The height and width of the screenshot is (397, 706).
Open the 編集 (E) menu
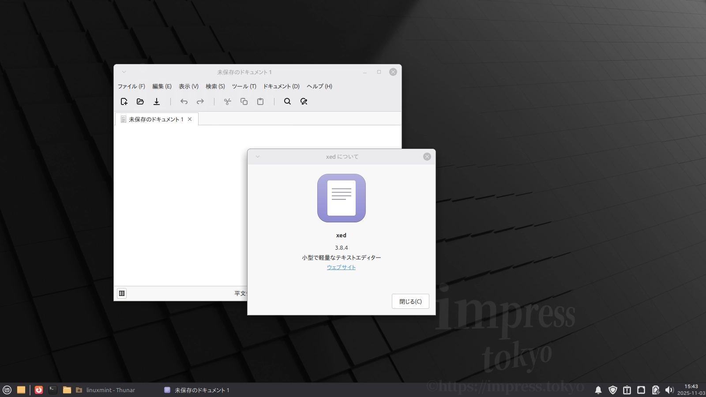coord(162,86)
